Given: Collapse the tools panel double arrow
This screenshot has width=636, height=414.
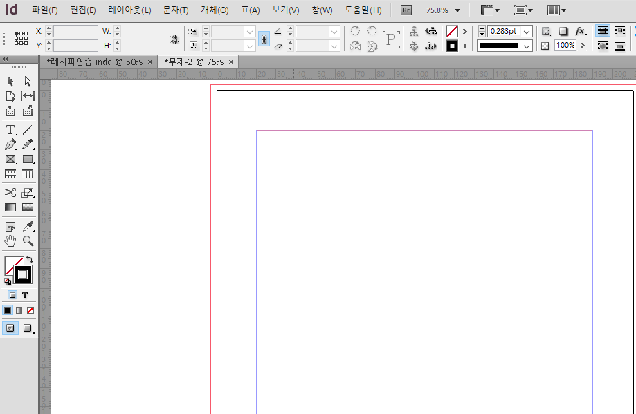Looking at the screenshot, I should coord(6,59).
